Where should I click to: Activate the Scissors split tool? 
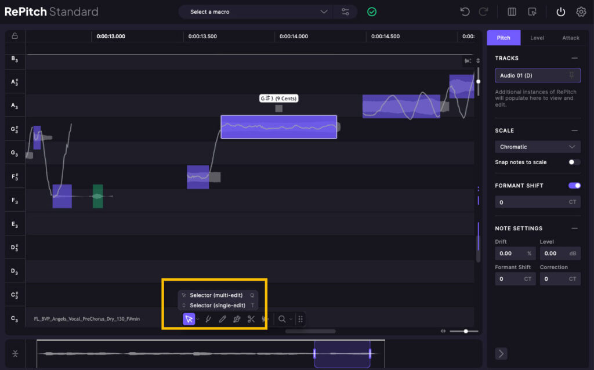pos(251,319)
